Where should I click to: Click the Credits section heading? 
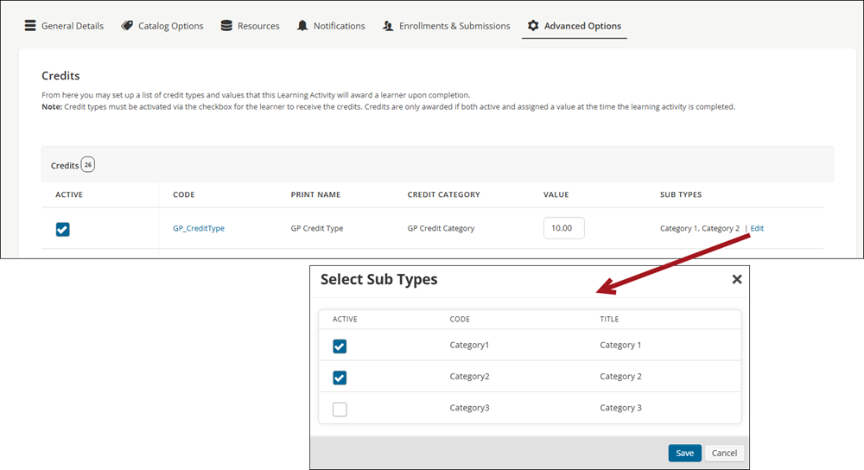click(60, 75)
